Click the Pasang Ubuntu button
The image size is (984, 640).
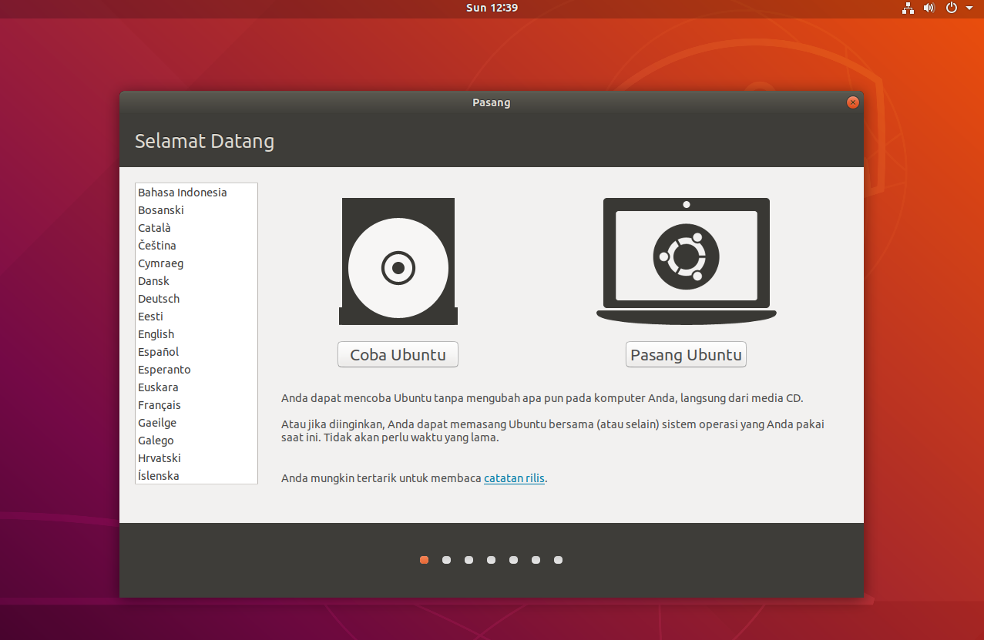[x=686, y=355]
